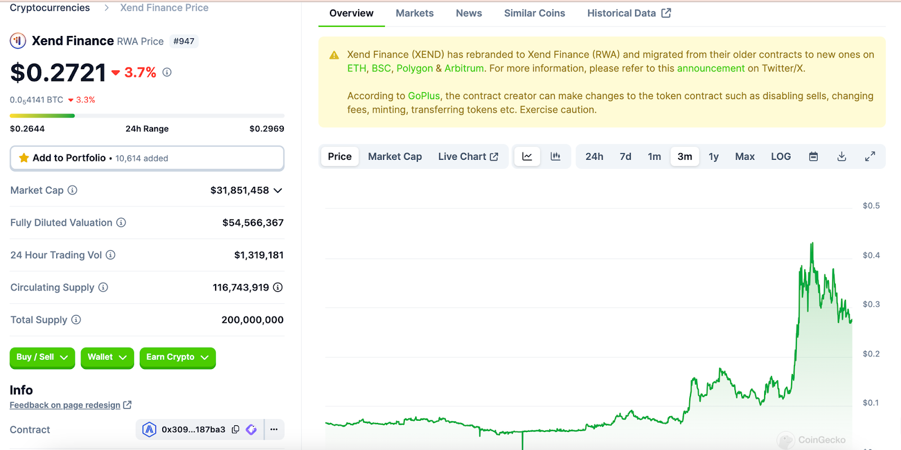Open the Wallet dropdown

coord(107,358)
